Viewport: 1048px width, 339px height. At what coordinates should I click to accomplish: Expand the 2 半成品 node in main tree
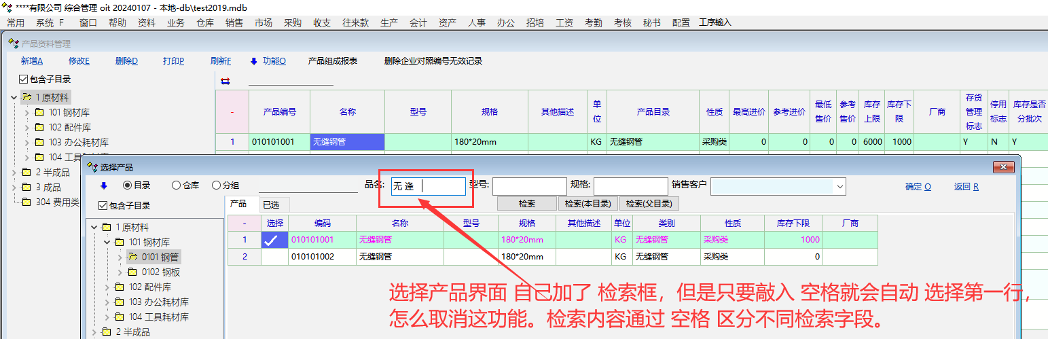coord(14,173)
